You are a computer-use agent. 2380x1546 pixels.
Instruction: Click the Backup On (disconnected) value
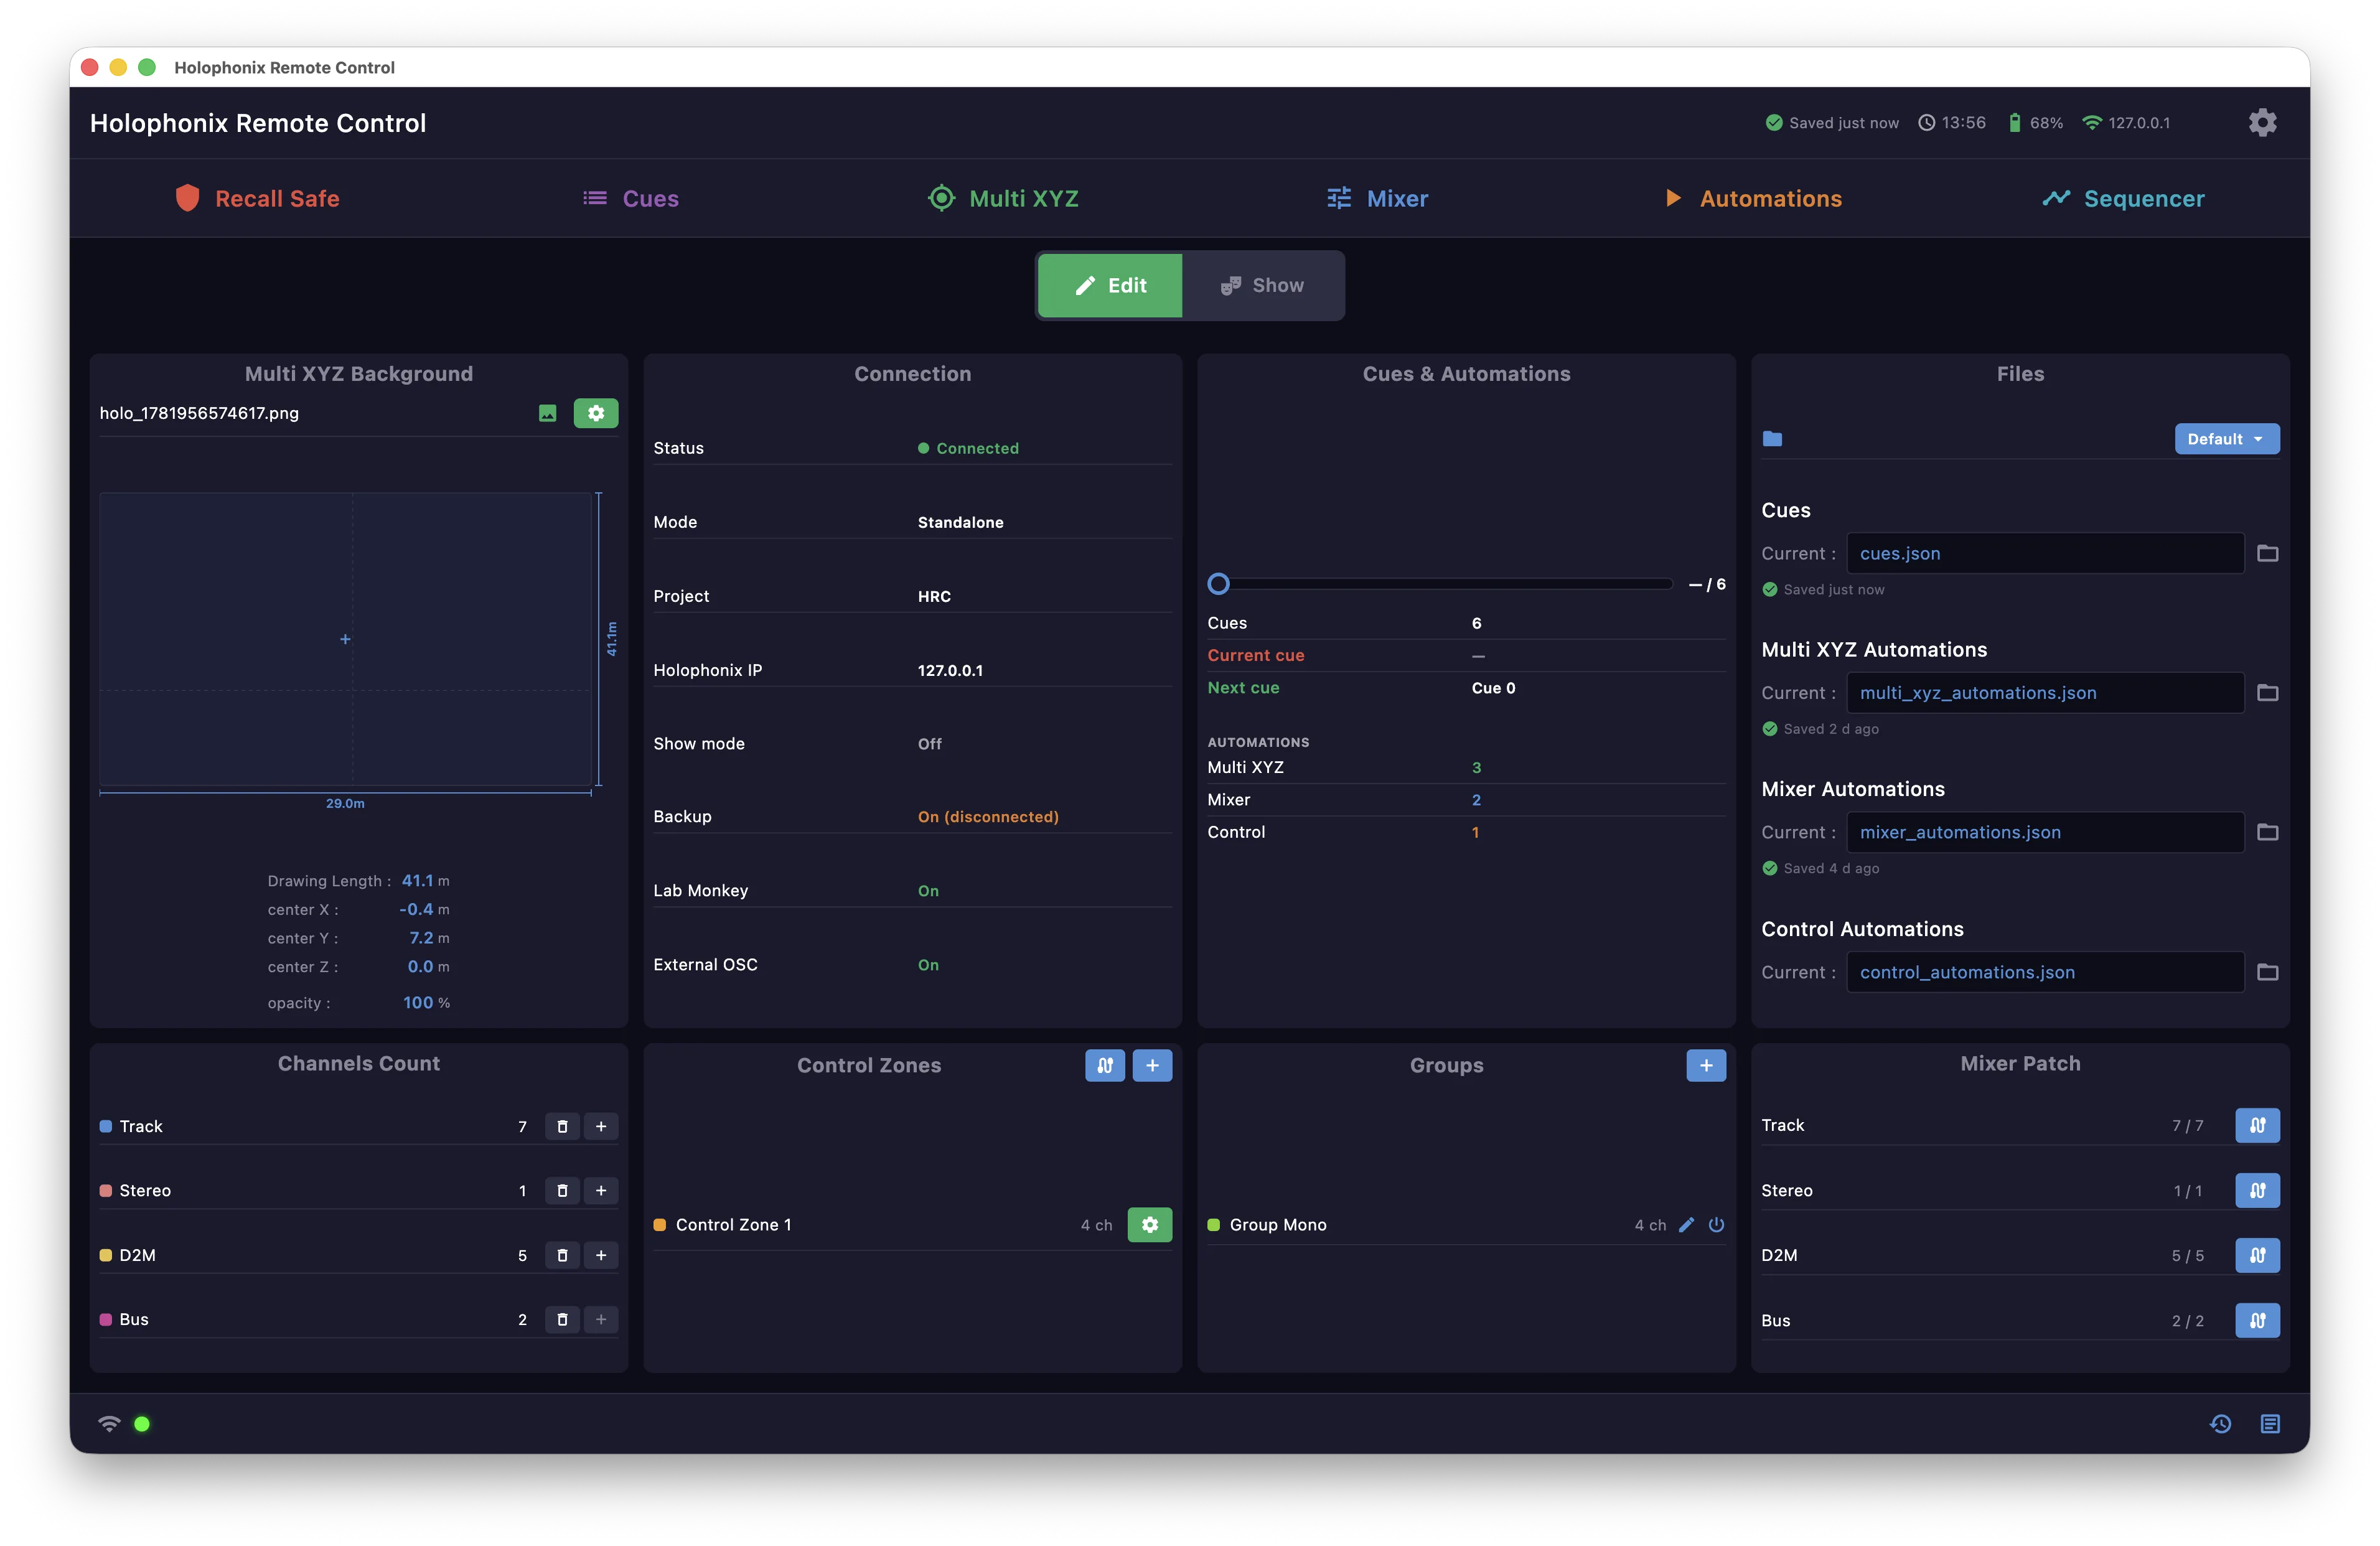tap(988, 817)
